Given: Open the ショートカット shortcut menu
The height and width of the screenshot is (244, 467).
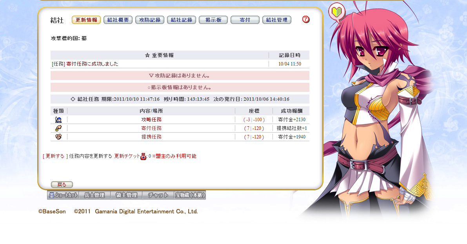Looking at the screenshot, I should tap(63, 195).
